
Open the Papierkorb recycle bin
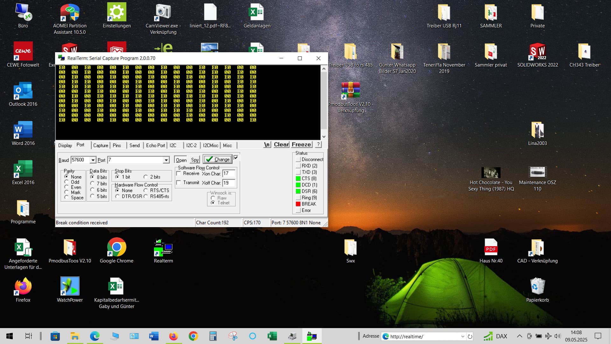click(x=537, y=290)
